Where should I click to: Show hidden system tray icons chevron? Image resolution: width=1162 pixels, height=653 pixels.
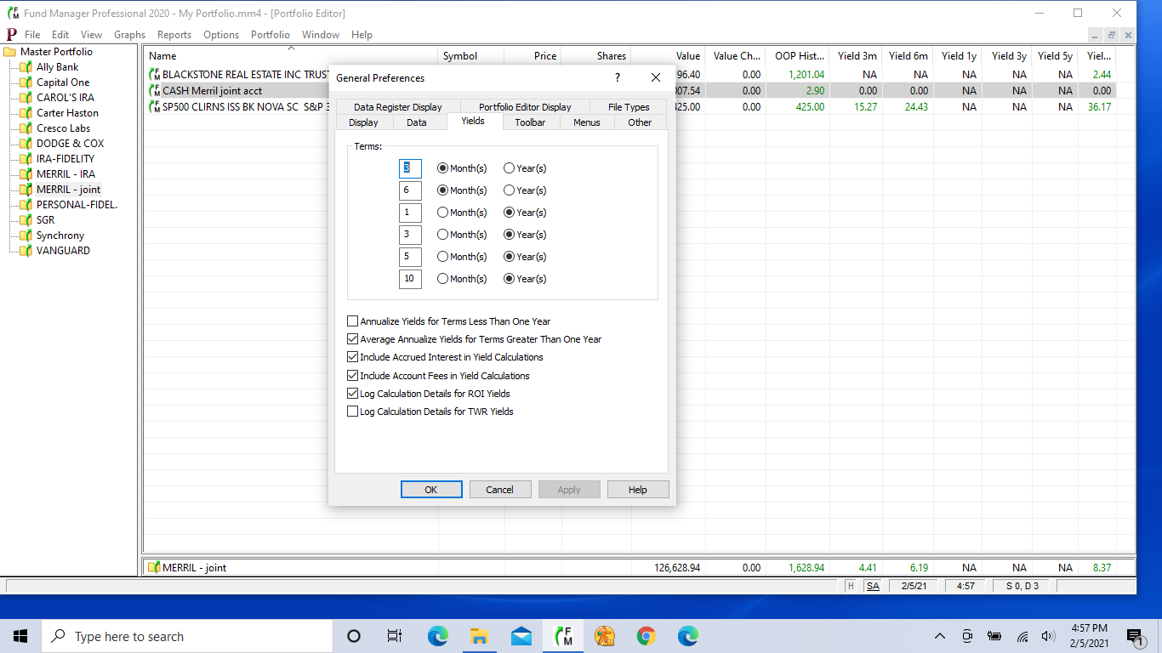coord(940,636)
